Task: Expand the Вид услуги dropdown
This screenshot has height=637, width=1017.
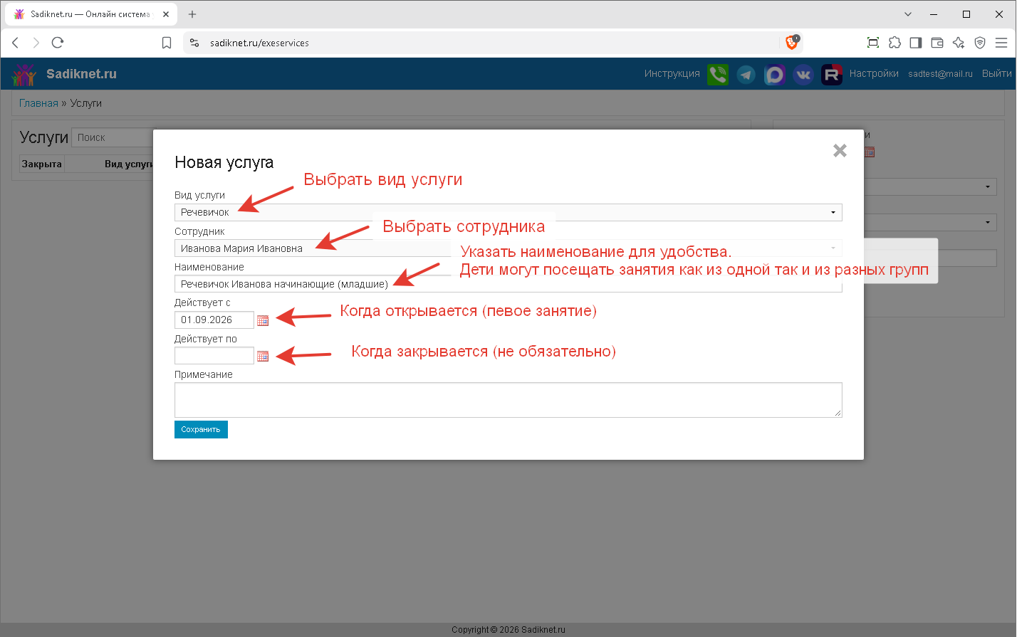Action: (508, 212)
